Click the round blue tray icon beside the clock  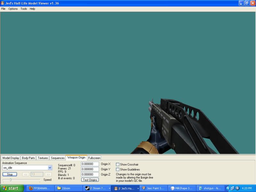click(237, 188)
